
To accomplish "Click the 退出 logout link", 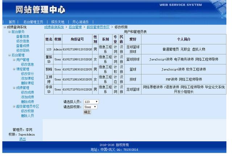I will [22, 139].
